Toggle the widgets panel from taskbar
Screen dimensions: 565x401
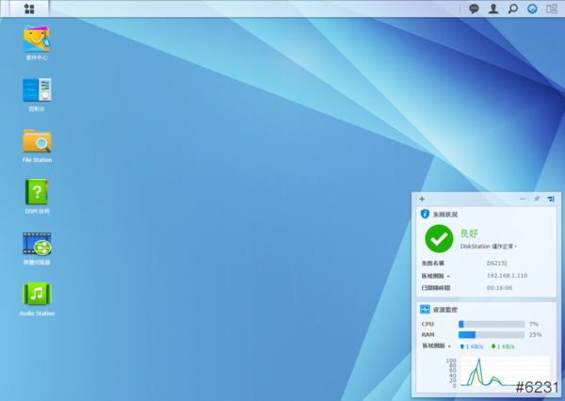(552, 8)
